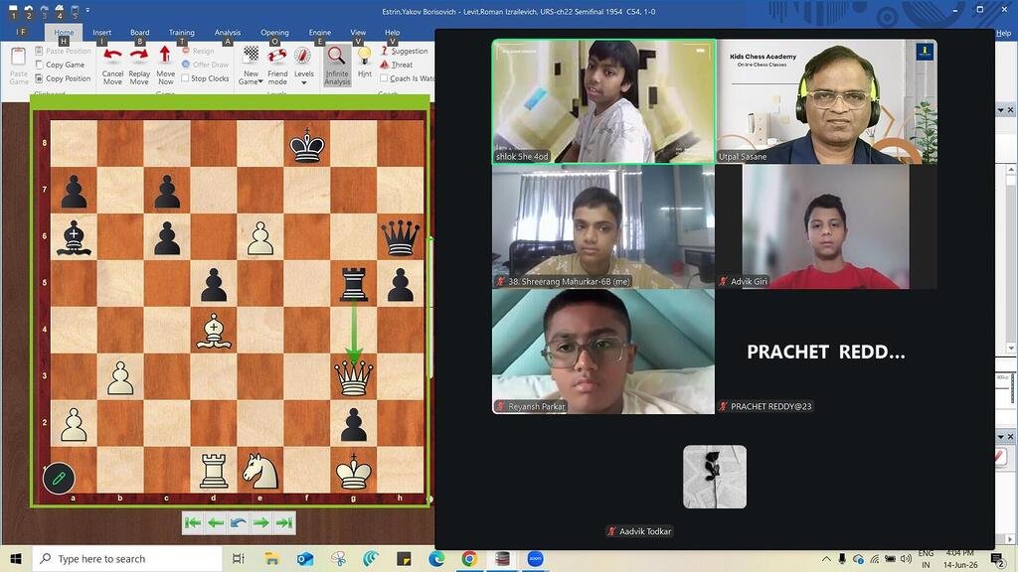Open the Home ribbon tab
Image resolution: width=1018 pixels, height=572 pixels.
pyautogui.click(x=64, y=33)
